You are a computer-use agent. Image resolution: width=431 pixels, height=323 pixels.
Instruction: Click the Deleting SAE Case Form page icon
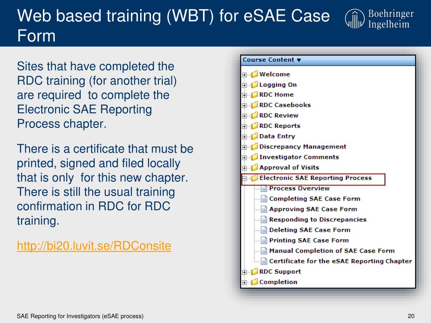tap(264, 230)
